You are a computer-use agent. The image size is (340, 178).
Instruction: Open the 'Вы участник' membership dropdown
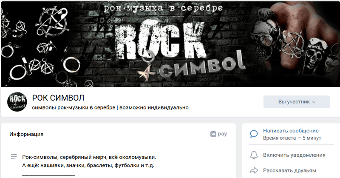(297, 102)
